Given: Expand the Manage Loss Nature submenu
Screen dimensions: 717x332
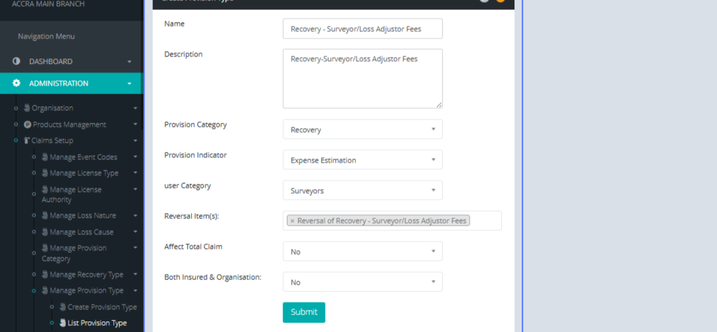Looking at the screenshot, I should 136,216.
